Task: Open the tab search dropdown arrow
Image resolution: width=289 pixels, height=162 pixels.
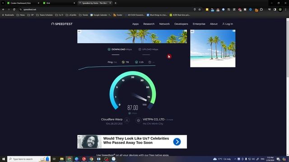Action: [3, 3]
